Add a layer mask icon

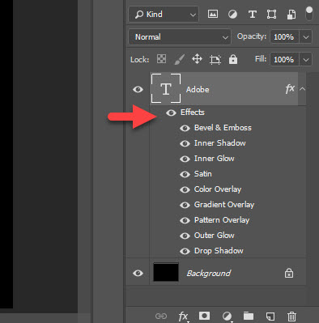(x=204, y=316)
